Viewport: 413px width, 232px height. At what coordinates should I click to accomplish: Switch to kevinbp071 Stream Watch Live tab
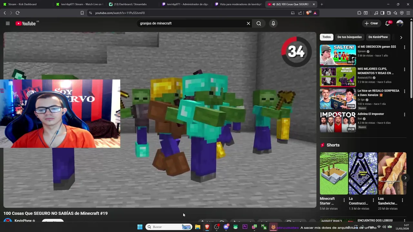(x=79, y=4)
